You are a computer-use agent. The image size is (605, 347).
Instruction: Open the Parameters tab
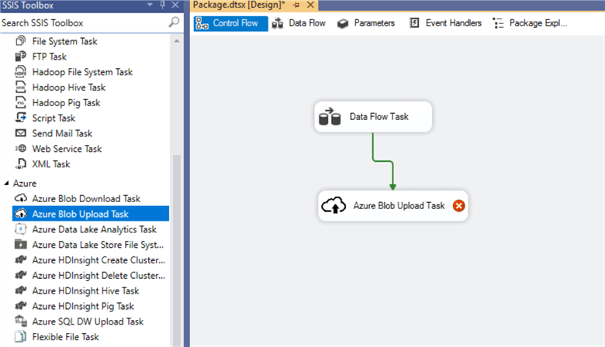click(366, 23)
